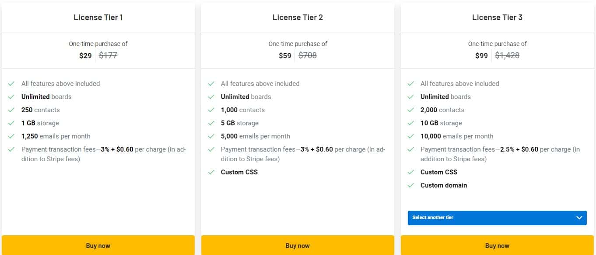Click the checkmark next to Custom CSS in Tier 2
The width and height of the screenshot is (596, 255).
click(x=212, y=172)
